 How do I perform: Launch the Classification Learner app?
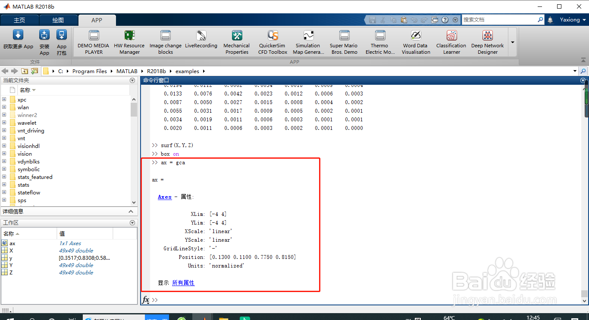click(x=451, y=42)
